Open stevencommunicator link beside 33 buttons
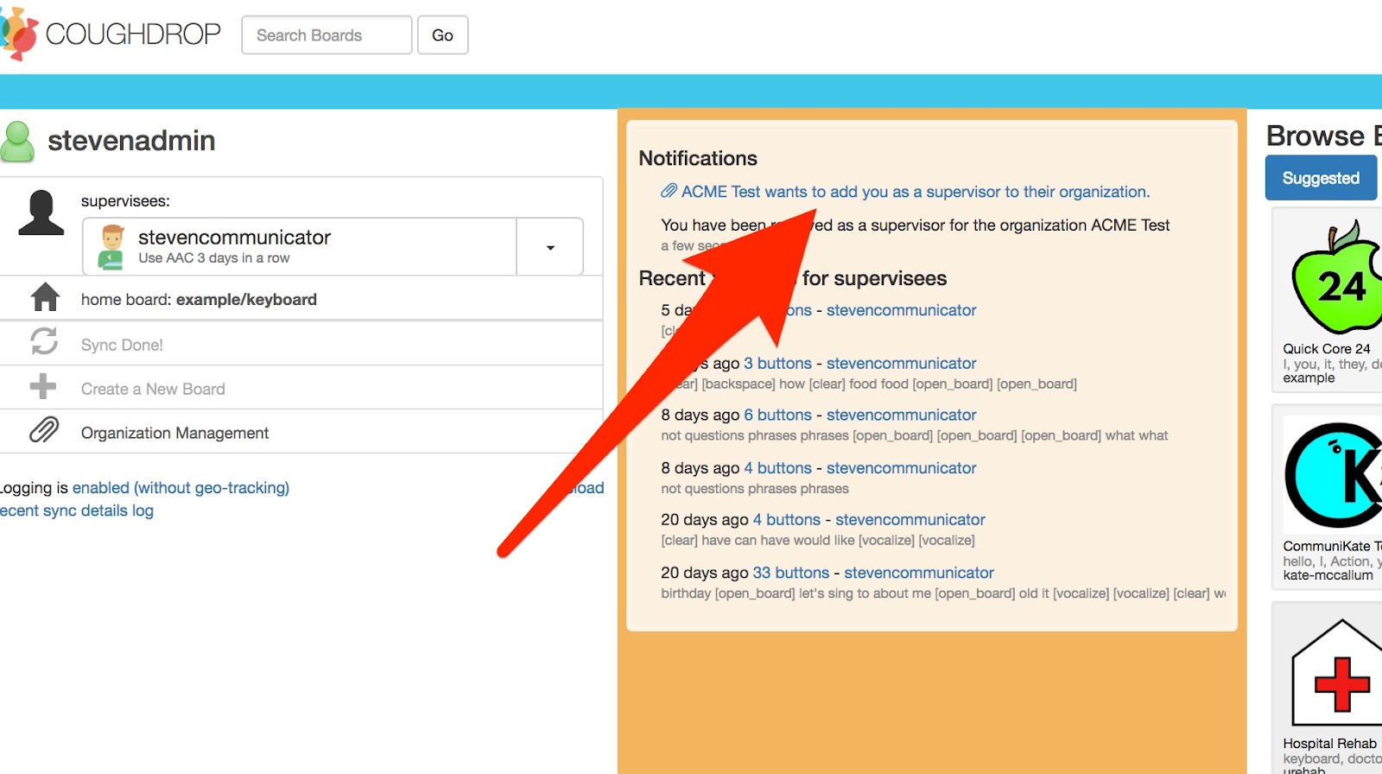1382x774 pixels. tap(919, 573)
